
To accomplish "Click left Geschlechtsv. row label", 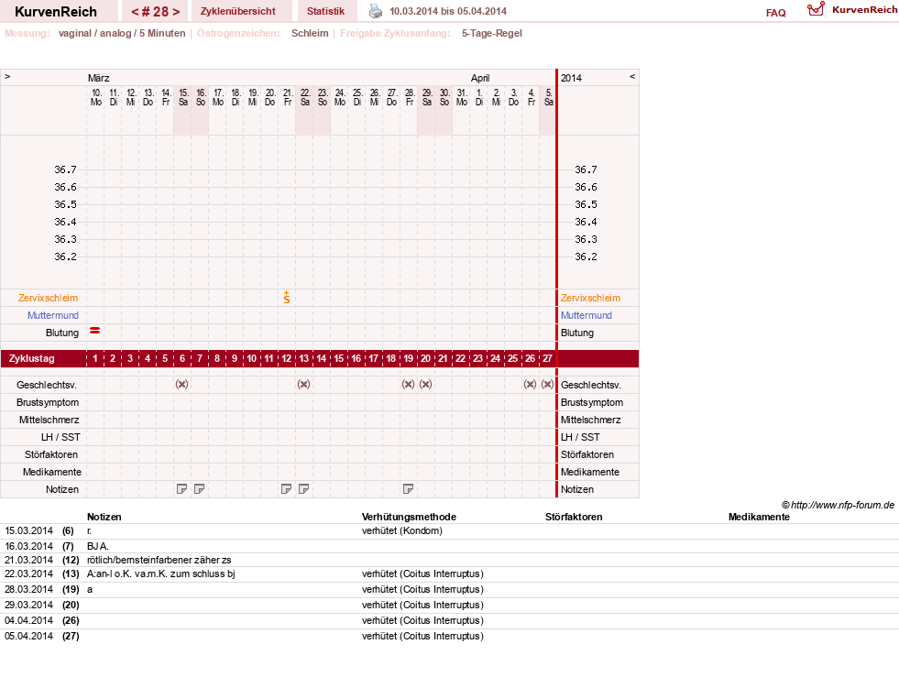I will pos(47,385).
